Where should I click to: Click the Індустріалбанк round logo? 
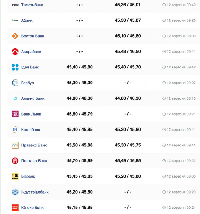(x=15, y=192)
